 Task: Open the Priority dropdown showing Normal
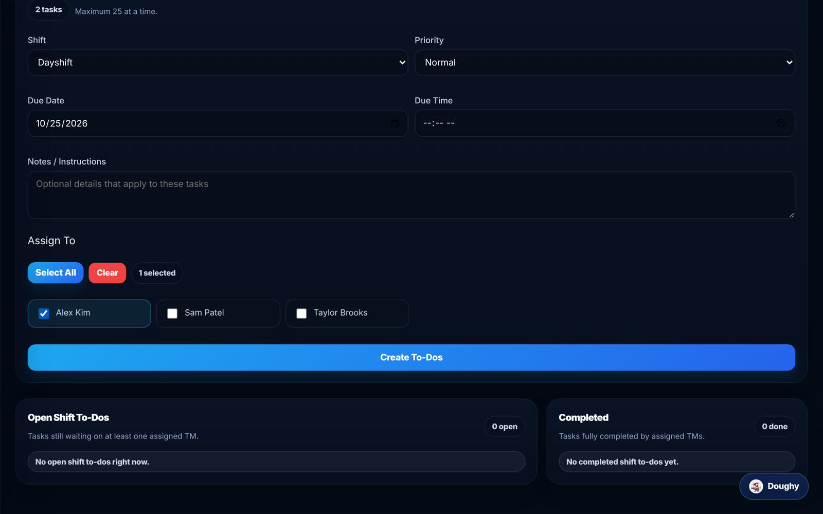tap(605, 63)
